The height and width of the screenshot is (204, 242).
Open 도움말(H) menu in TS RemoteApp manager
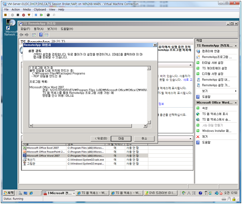67,29
